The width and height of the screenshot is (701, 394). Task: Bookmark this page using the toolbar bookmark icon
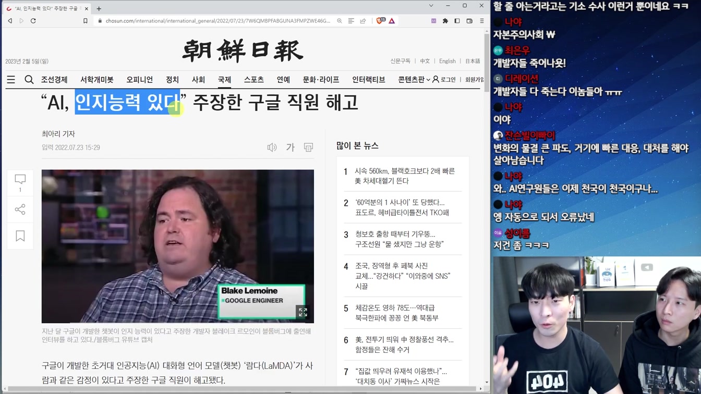pos(86,21)
